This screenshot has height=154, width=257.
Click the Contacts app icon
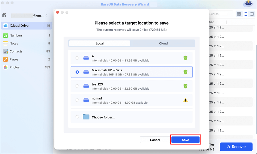coord(5,51)
